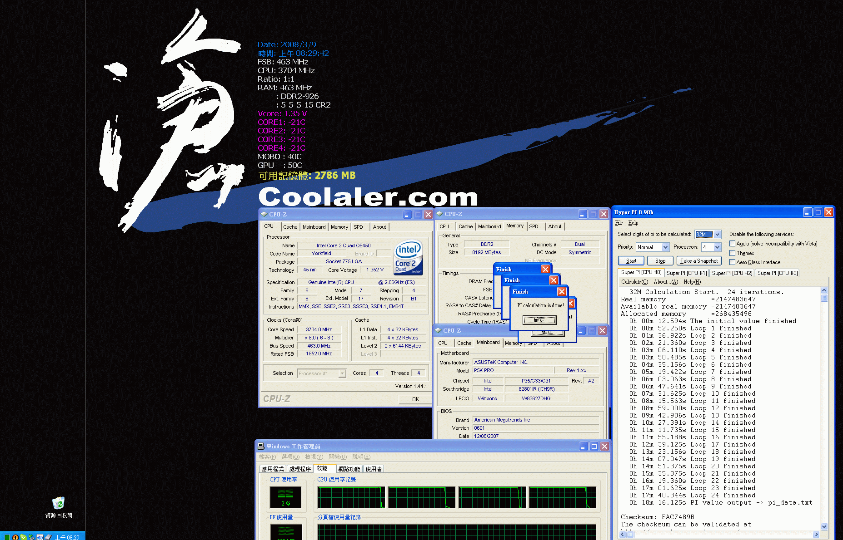Click title icon of CPU-Z processor window

point(264,214)
